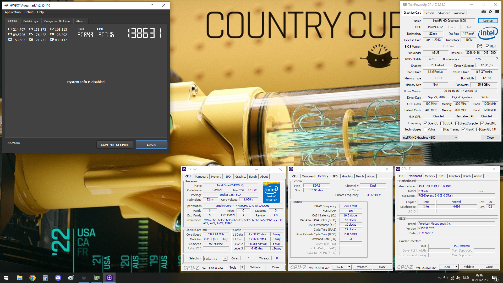This screenshot has width=503, height=283.
Task: Click the BIOS export share icon in GPU-Z
Action: coord(480,46)
